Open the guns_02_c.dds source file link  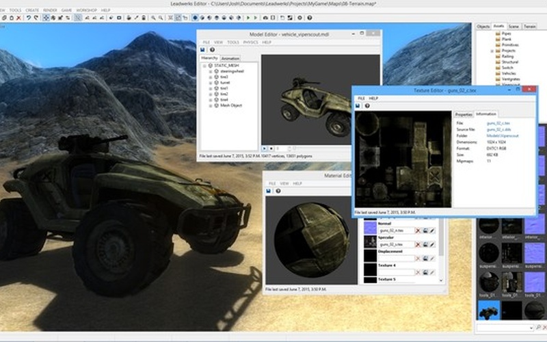tap(498, 129)
